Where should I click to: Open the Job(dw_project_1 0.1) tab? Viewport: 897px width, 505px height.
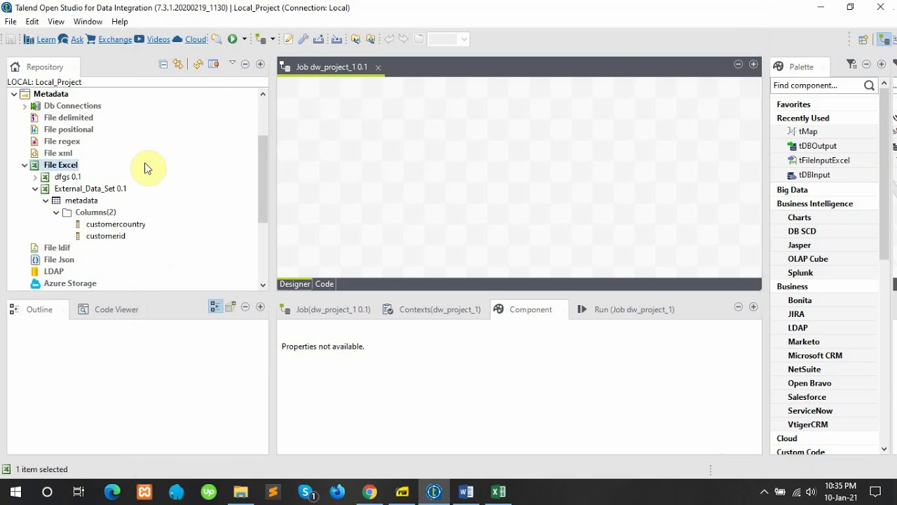pyautogui.click(x=325, y=309)
